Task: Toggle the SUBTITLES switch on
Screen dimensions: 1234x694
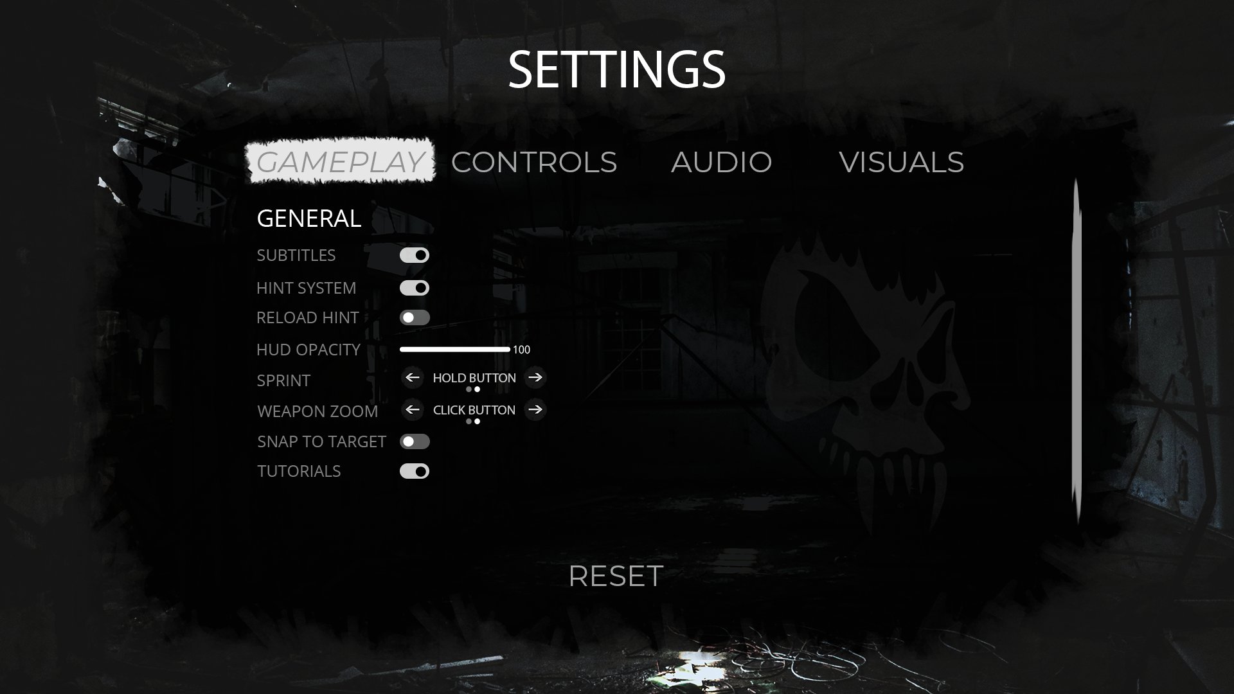Action: [415, 255]
